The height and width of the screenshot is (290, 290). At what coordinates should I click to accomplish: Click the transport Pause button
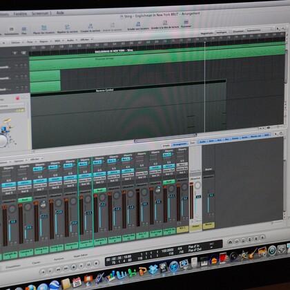coord(88,264)
